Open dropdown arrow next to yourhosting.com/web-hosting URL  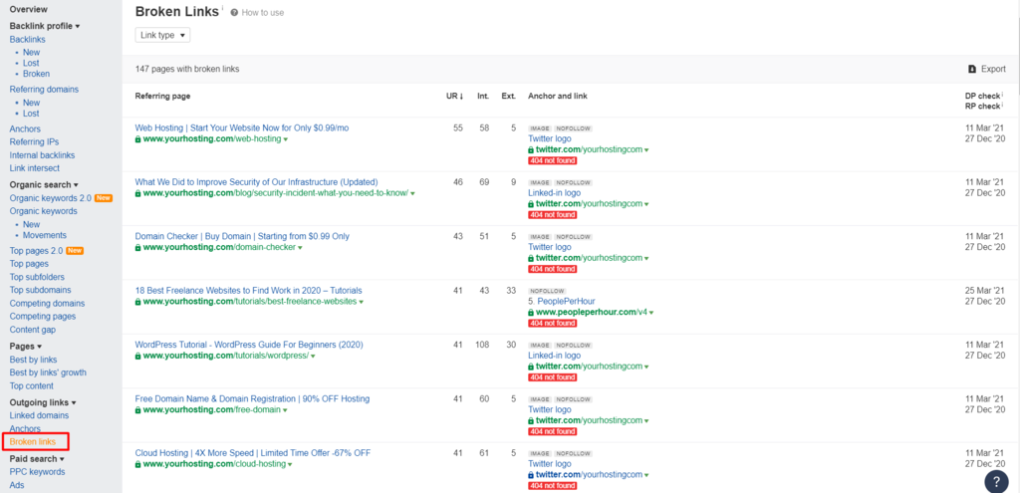[286, 139]
